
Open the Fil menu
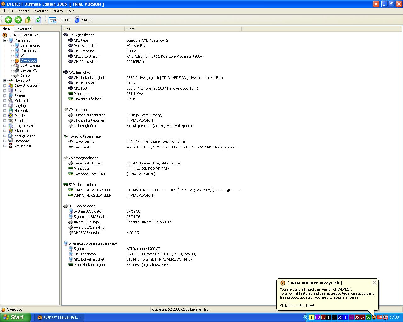click(x=3, y=11)
